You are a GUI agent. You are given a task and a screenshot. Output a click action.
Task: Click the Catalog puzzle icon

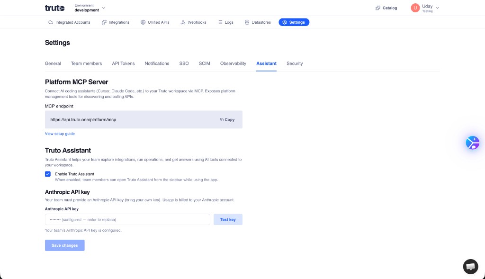pos(377,8)
